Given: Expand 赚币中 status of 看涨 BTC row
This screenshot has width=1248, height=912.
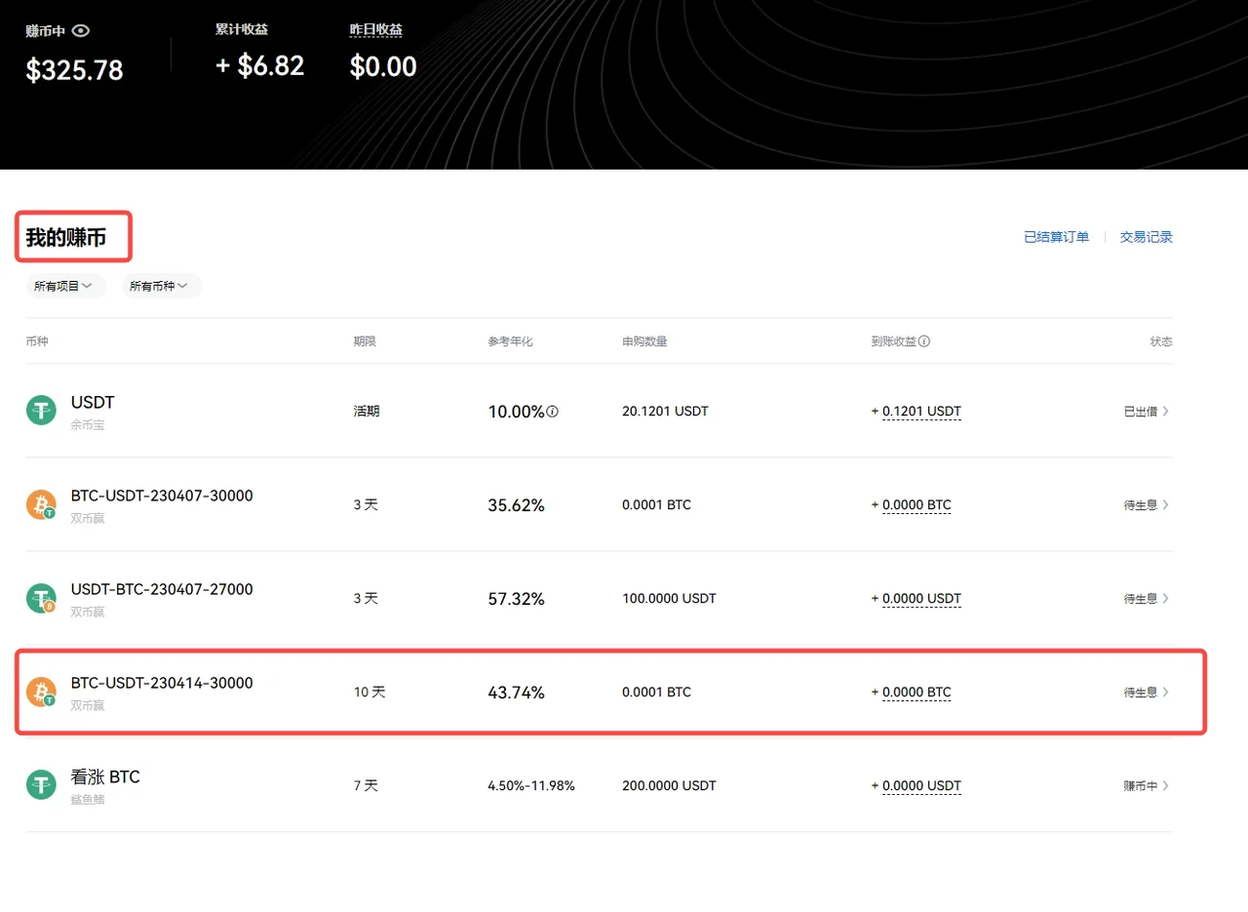Looking at the screenshot, I should tap(1147, 786).
